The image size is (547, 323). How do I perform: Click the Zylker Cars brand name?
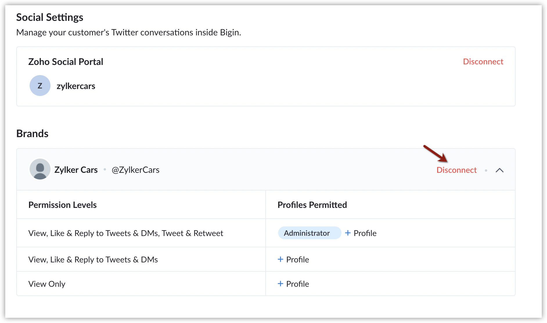pos(76,170)
